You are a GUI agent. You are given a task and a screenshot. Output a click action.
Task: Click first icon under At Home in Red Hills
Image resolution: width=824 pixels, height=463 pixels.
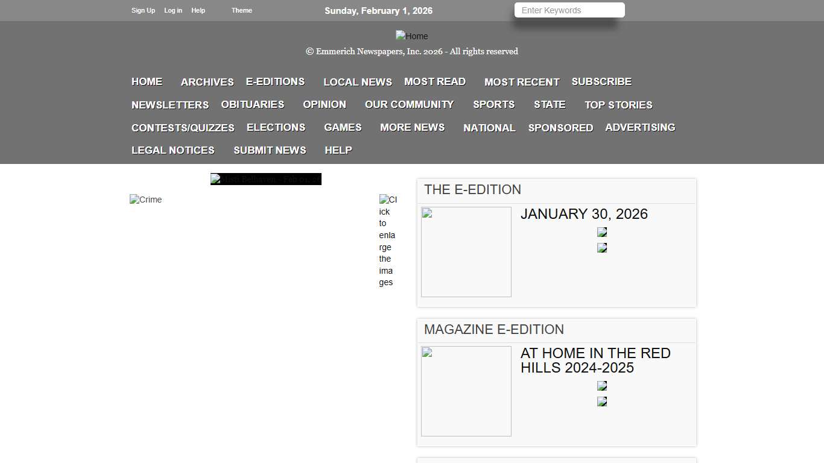pos(601,386)
